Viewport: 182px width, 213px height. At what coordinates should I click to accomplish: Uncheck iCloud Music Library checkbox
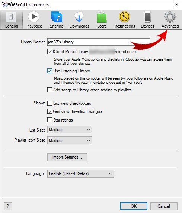[50, 52]
